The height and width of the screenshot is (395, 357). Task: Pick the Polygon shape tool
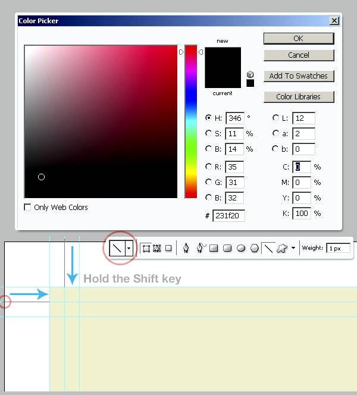pos(255,249)
